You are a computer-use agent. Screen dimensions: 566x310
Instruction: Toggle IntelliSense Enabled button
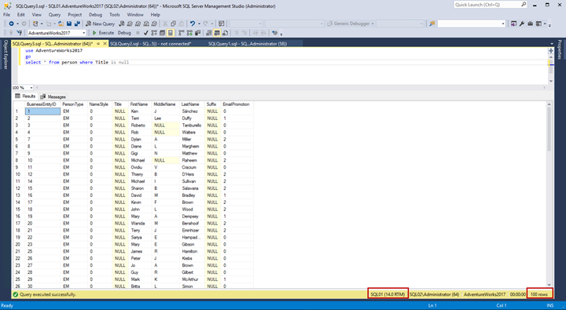(x=171, y=33)
